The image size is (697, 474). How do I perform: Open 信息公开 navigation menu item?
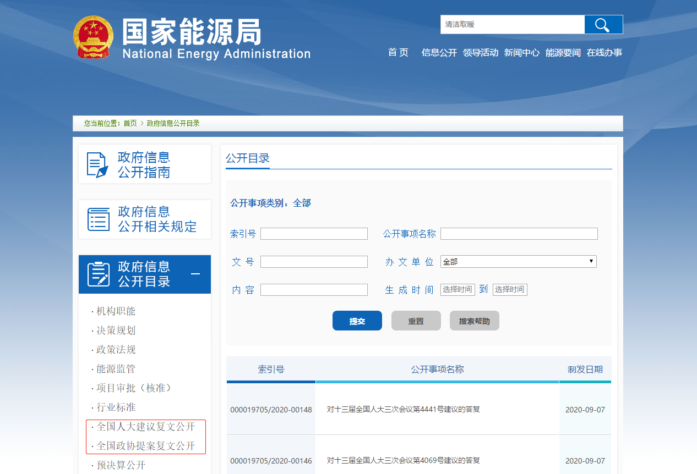(439, 53)
